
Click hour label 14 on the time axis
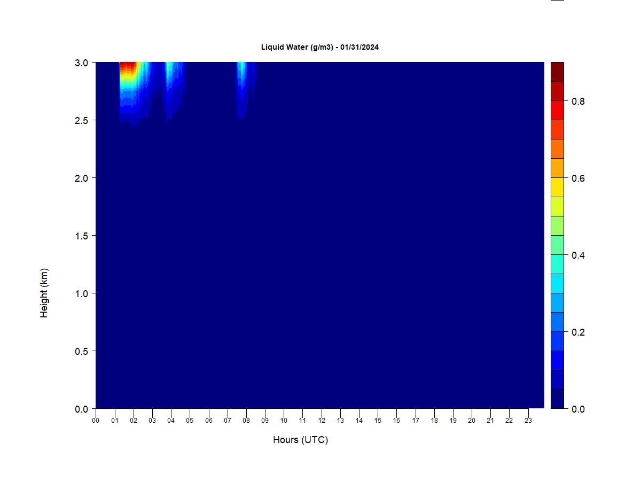[359, 421]
